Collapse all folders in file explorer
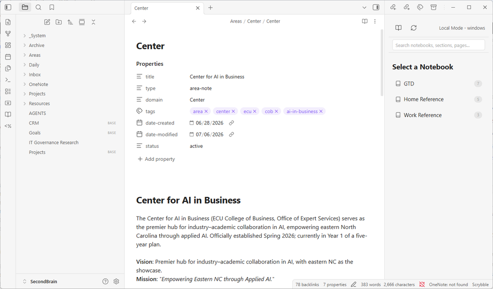Image resolution: width=493 pixels, height=289 pixels. (93, 22)
